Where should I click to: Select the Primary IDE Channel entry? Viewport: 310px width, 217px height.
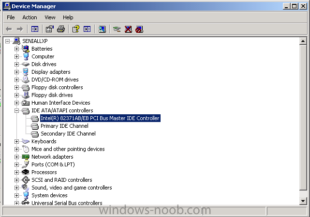(x=64, y=126)
